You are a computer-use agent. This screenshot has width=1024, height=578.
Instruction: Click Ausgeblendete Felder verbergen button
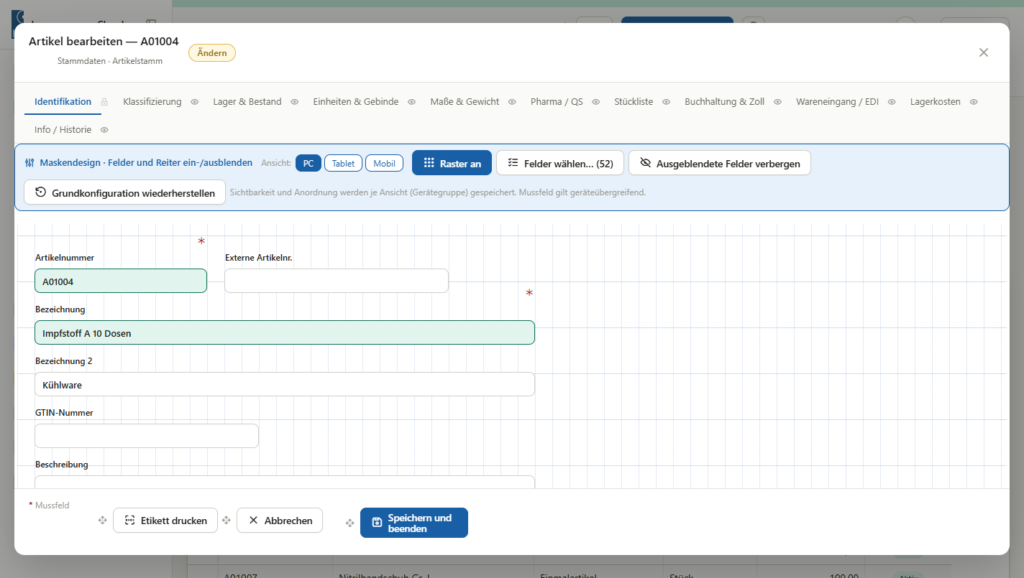point(720,163)
